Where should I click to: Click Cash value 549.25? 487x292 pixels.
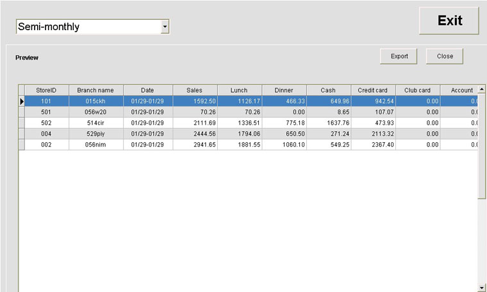(x=329, y=145)
